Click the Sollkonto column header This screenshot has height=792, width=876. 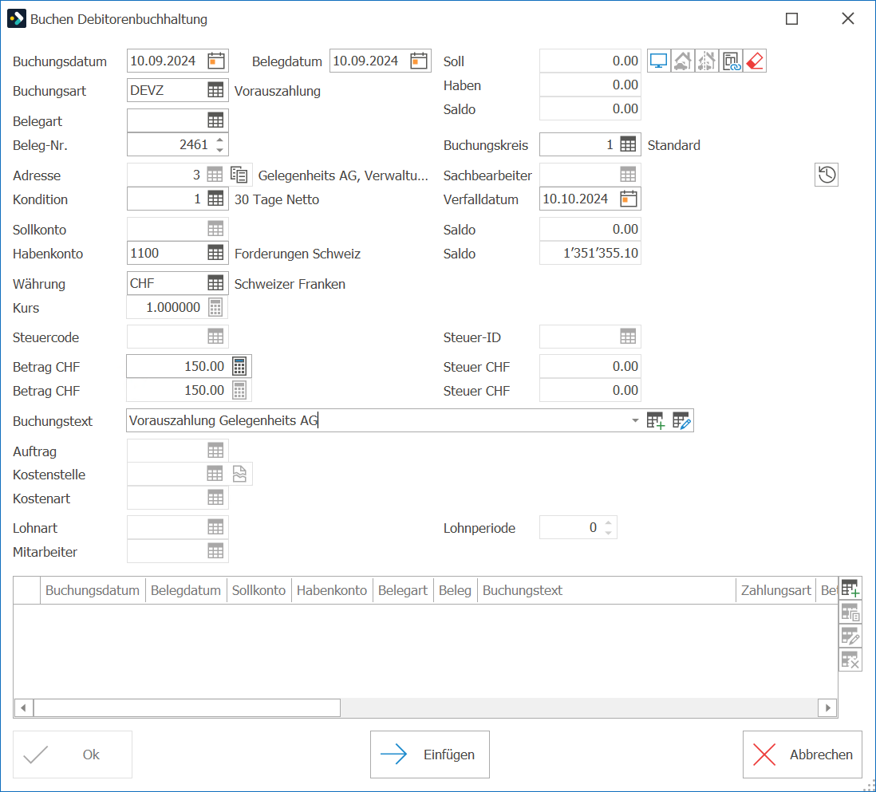[258, 590]
